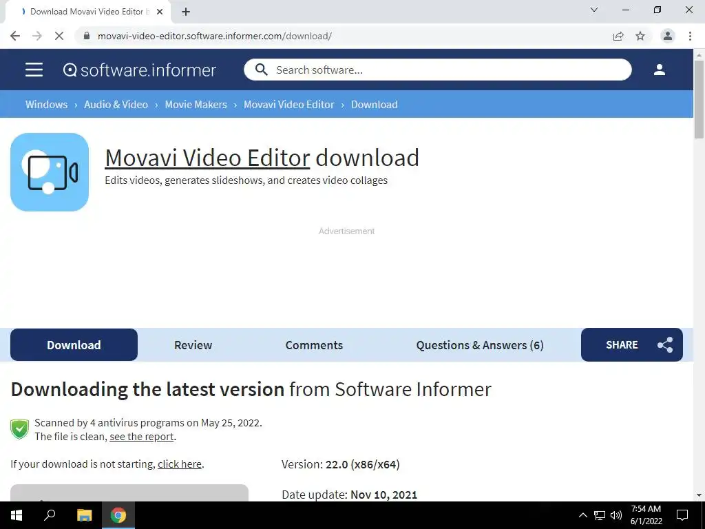Switch to the Comments tab
The width and height of the screenshot is (705, 529).
pyautogui.click(x=314, y=345)
